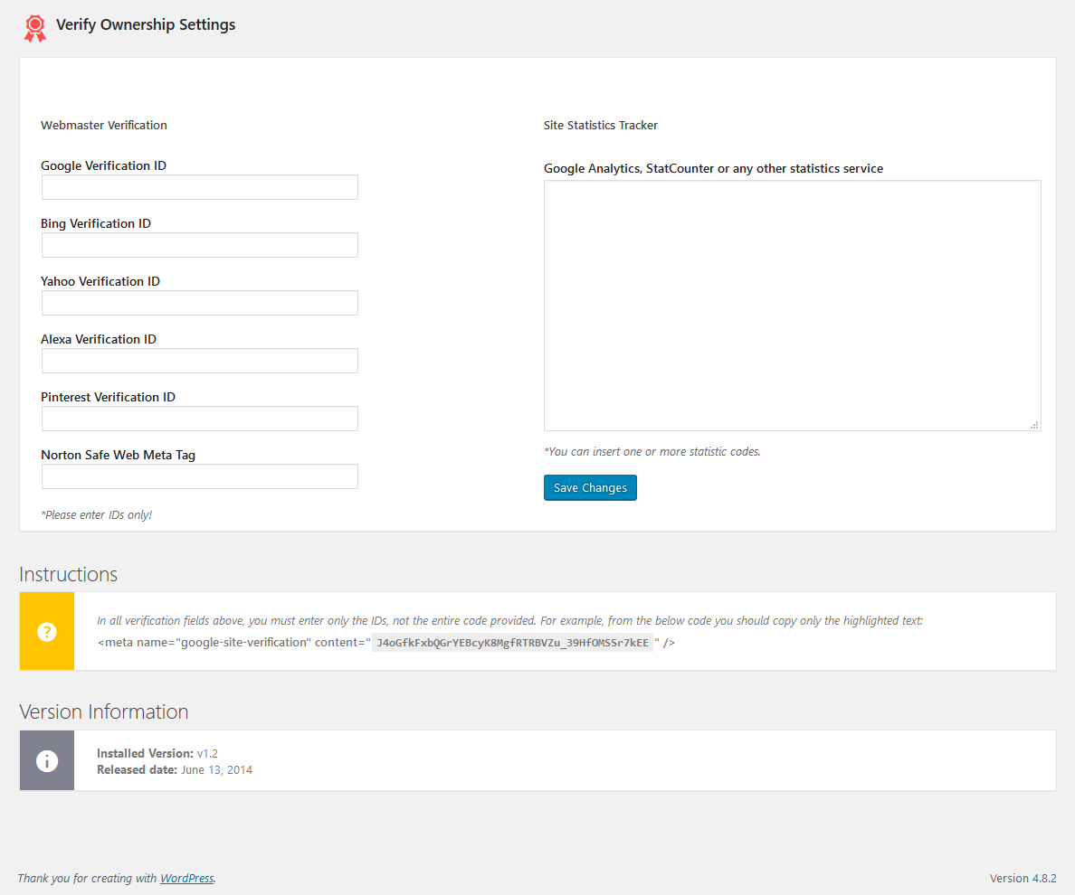Click the Site Statistics Tracker section label

coord(601,126)
